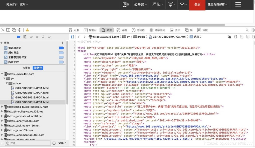Image resolution: width=255 pixels, height=148 pixels.
Task: Click the page horizontal scrollbar
Action: pyautogui.click(x=112, y=25)
